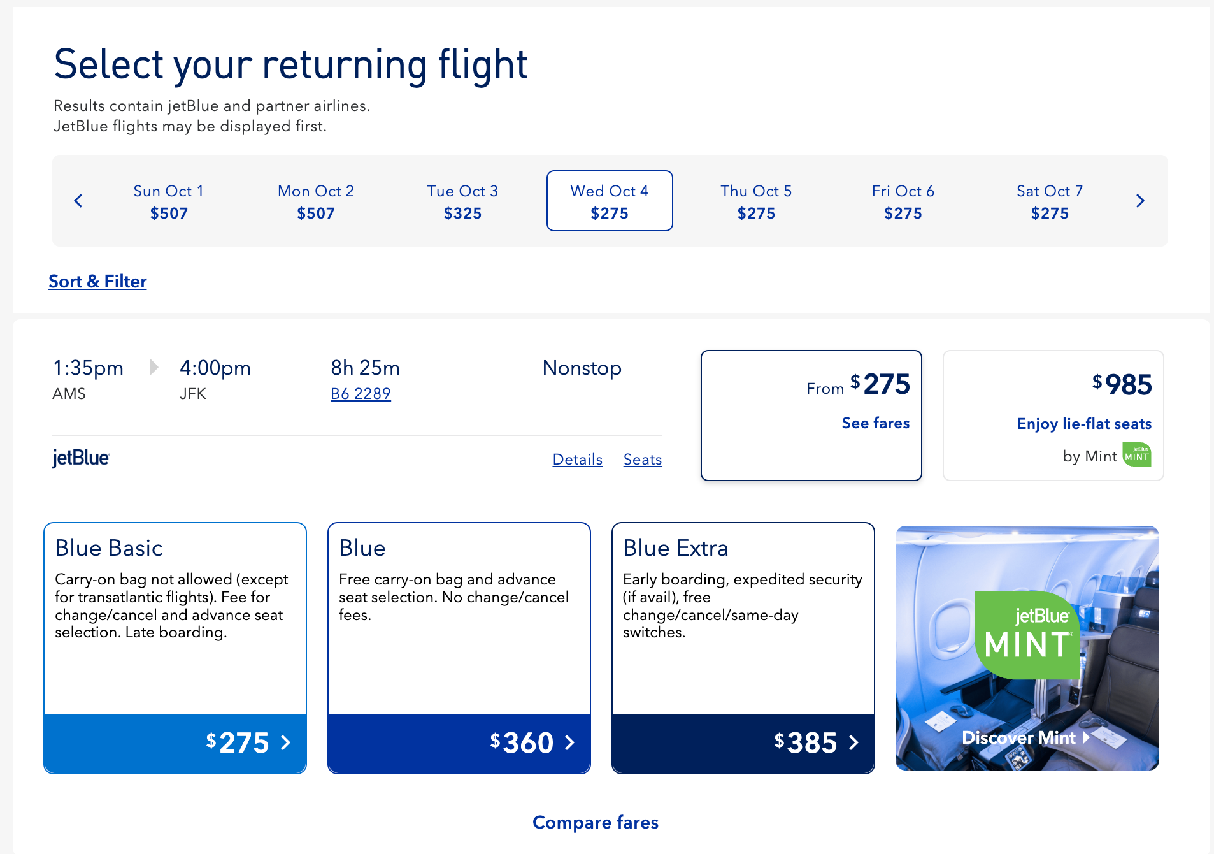
Task: Click the gray arrow between departure and arrival times
Action: 153,367
